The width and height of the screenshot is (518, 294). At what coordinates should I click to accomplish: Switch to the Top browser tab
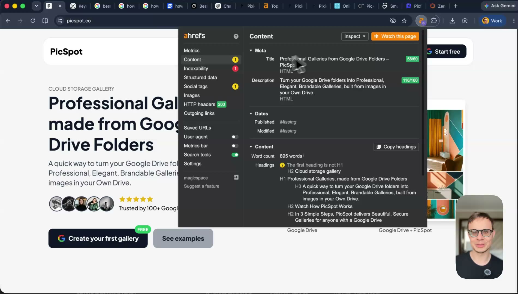click(x=271, y=6)
